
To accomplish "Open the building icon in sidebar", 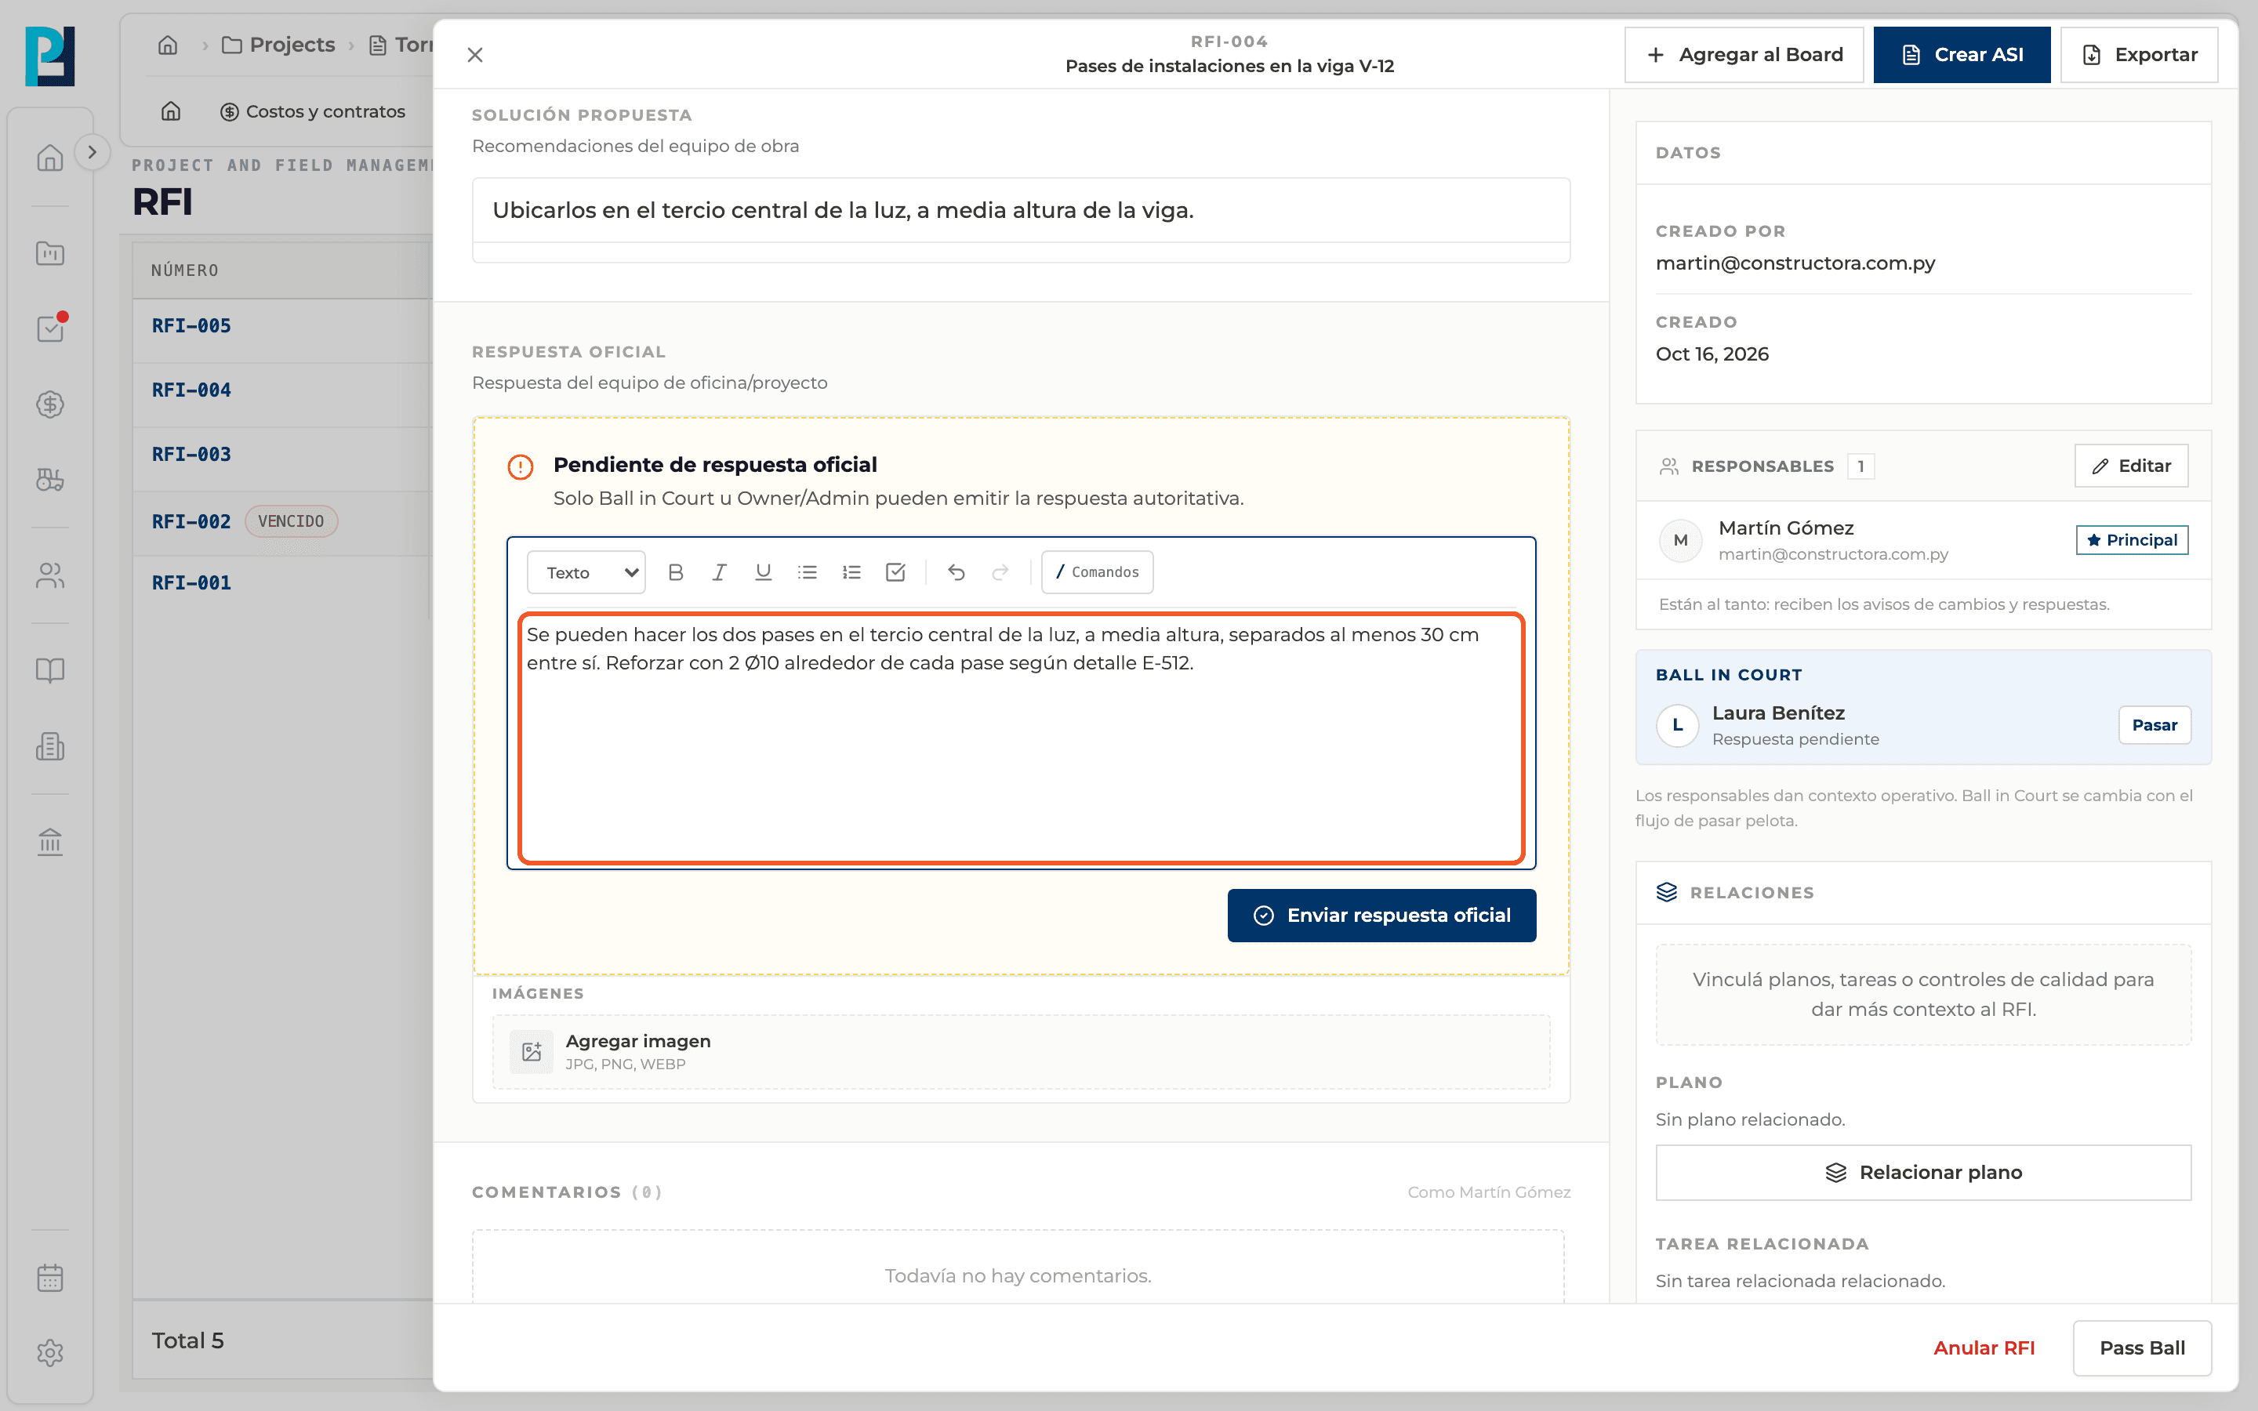I will coord(50,746).
